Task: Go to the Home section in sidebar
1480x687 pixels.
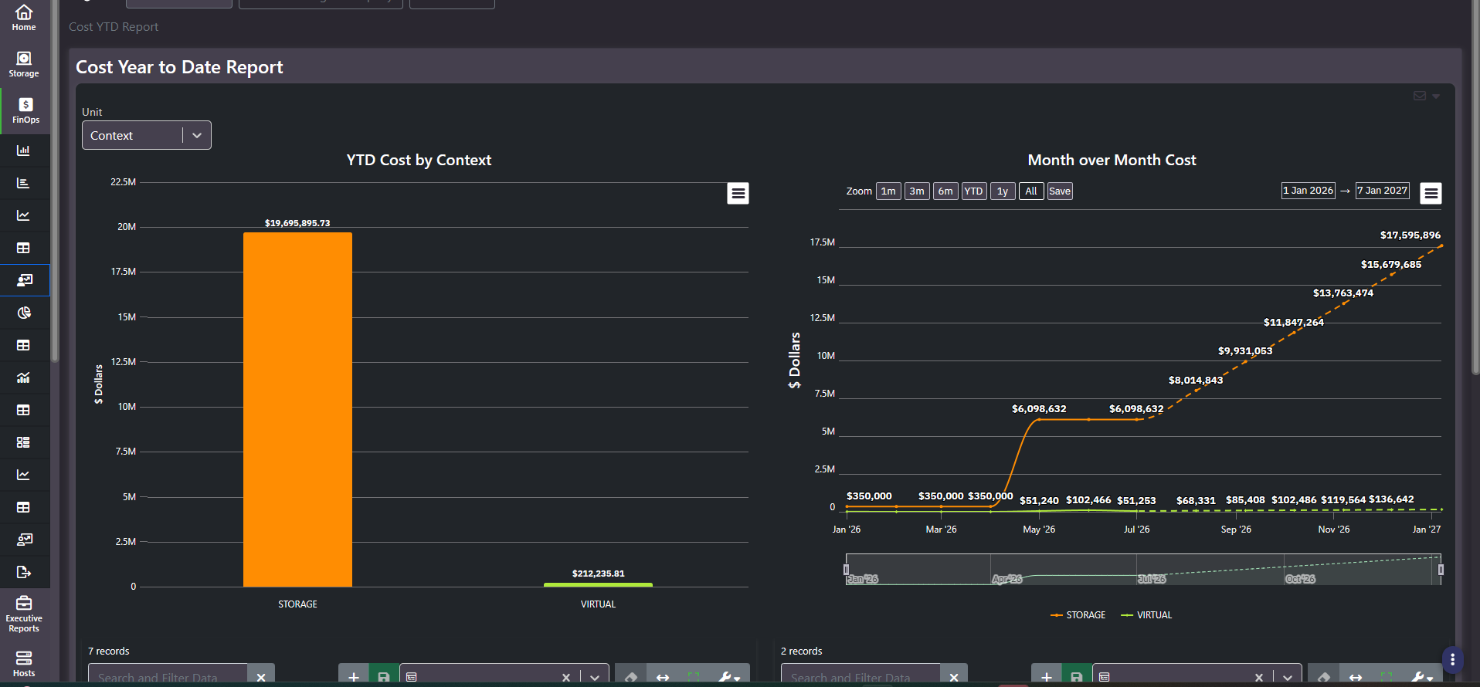Action: tap(24, 18)
